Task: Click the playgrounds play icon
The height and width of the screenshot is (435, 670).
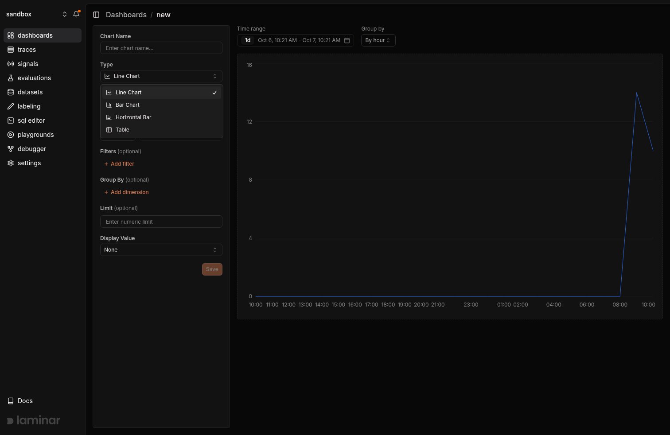Action: click(x=11, y=135)
